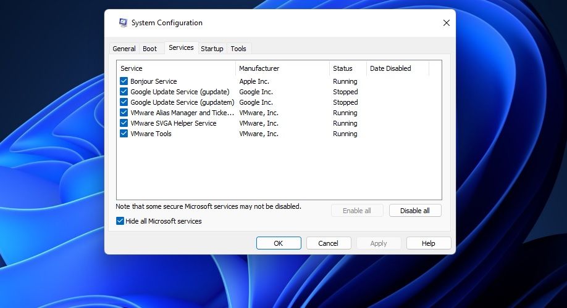The image size is (567, 308).
Task: Click Running status of VMware SVGA Helper
Action: tap(345, 123)
